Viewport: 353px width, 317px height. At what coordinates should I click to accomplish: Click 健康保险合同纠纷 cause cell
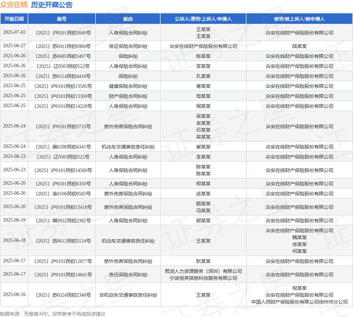point(128,86)
